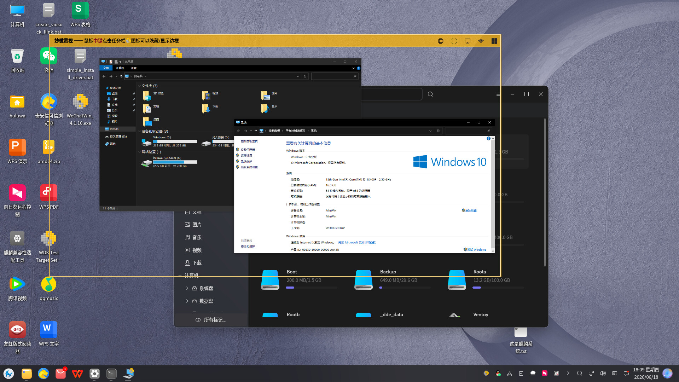Screen dimensions: 679x382
Task: Select 音乐 in the file manager sidebar
Action: pos(193,237)
